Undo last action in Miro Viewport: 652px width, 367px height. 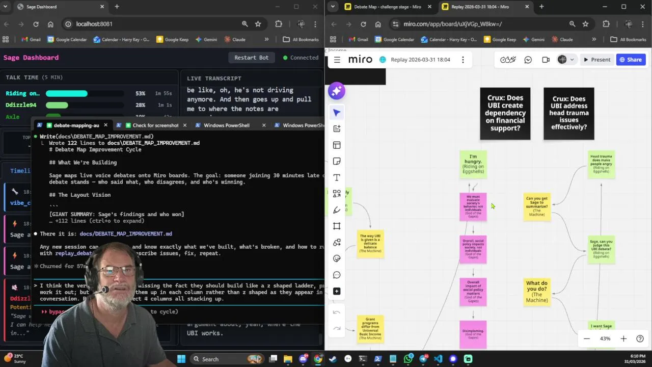pyautogui.click(x=337, y=312)
